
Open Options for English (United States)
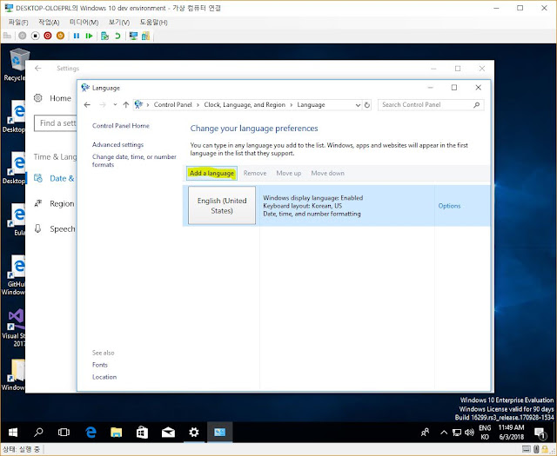pyautogui.click(x=449, y=206)
